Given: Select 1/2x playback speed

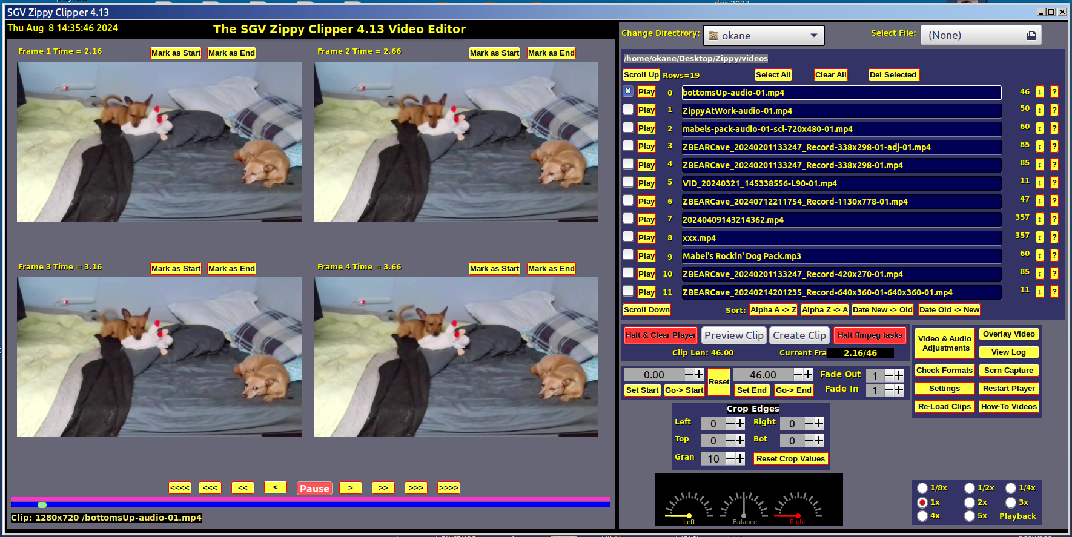Looking at the screenshot, I should click(970, 488).
